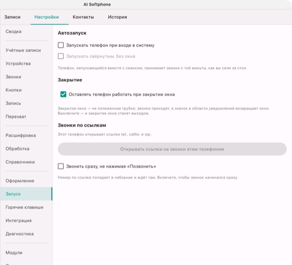This screenshot has height=265, width=292.
Task: Select Справочники in the sidebar
Action: click(26, 162)
